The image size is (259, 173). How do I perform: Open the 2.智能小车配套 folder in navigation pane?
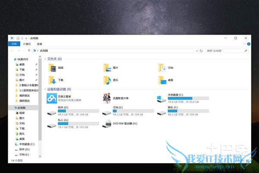click(27, 85)
